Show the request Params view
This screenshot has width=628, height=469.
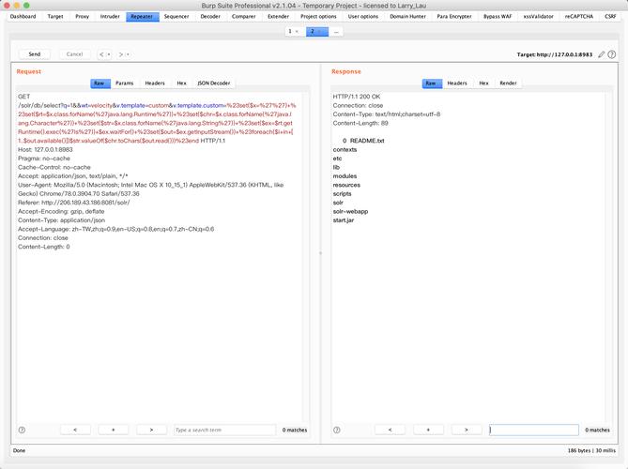coord(124,83)
